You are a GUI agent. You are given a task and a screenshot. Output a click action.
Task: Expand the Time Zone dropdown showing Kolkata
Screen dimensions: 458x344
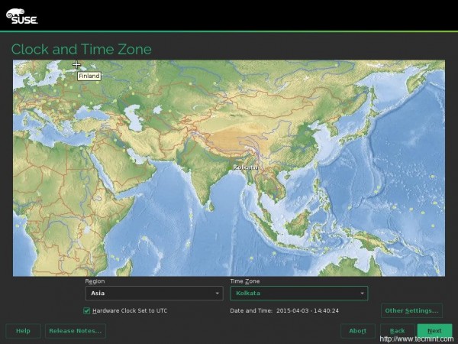298,293
